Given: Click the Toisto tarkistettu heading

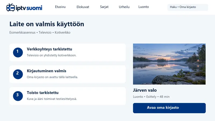Looking at the screenshot, I should click(x=43, y=93).
